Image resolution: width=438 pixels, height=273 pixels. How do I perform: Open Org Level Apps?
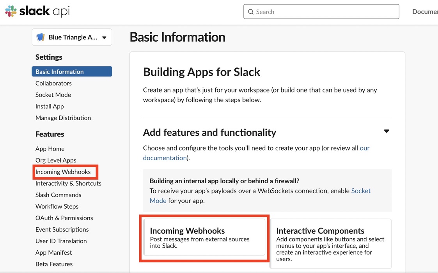[56, 160]
